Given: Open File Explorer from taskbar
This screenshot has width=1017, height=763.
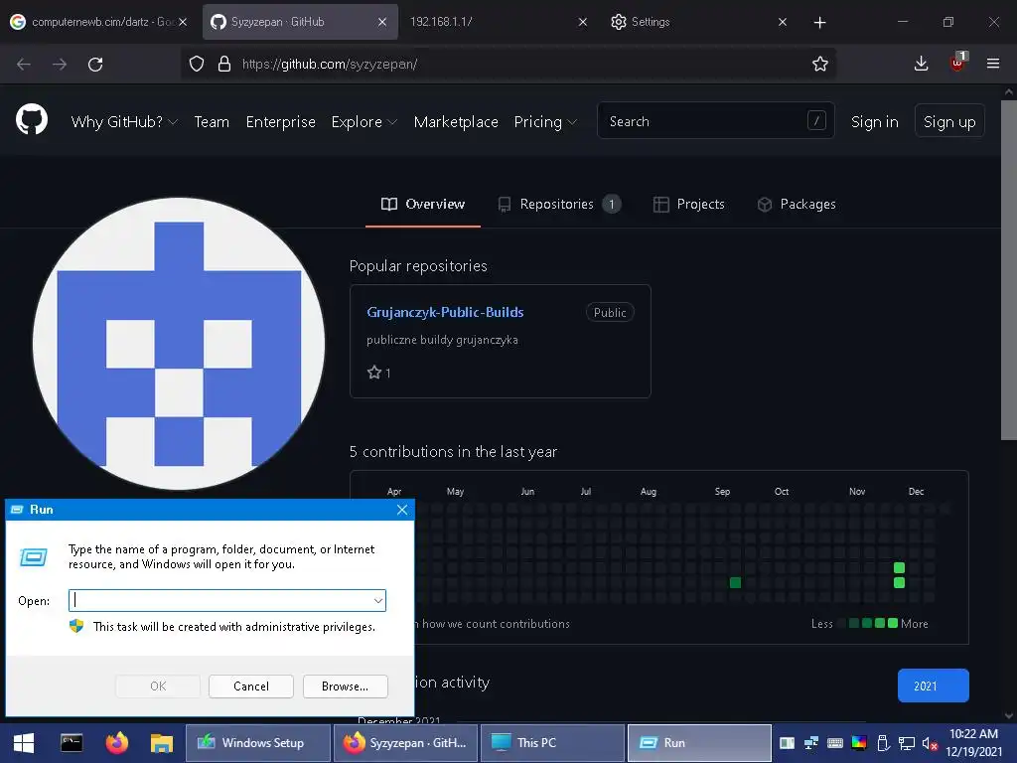Looking at the screenshot, I should (x=162, y=743).
